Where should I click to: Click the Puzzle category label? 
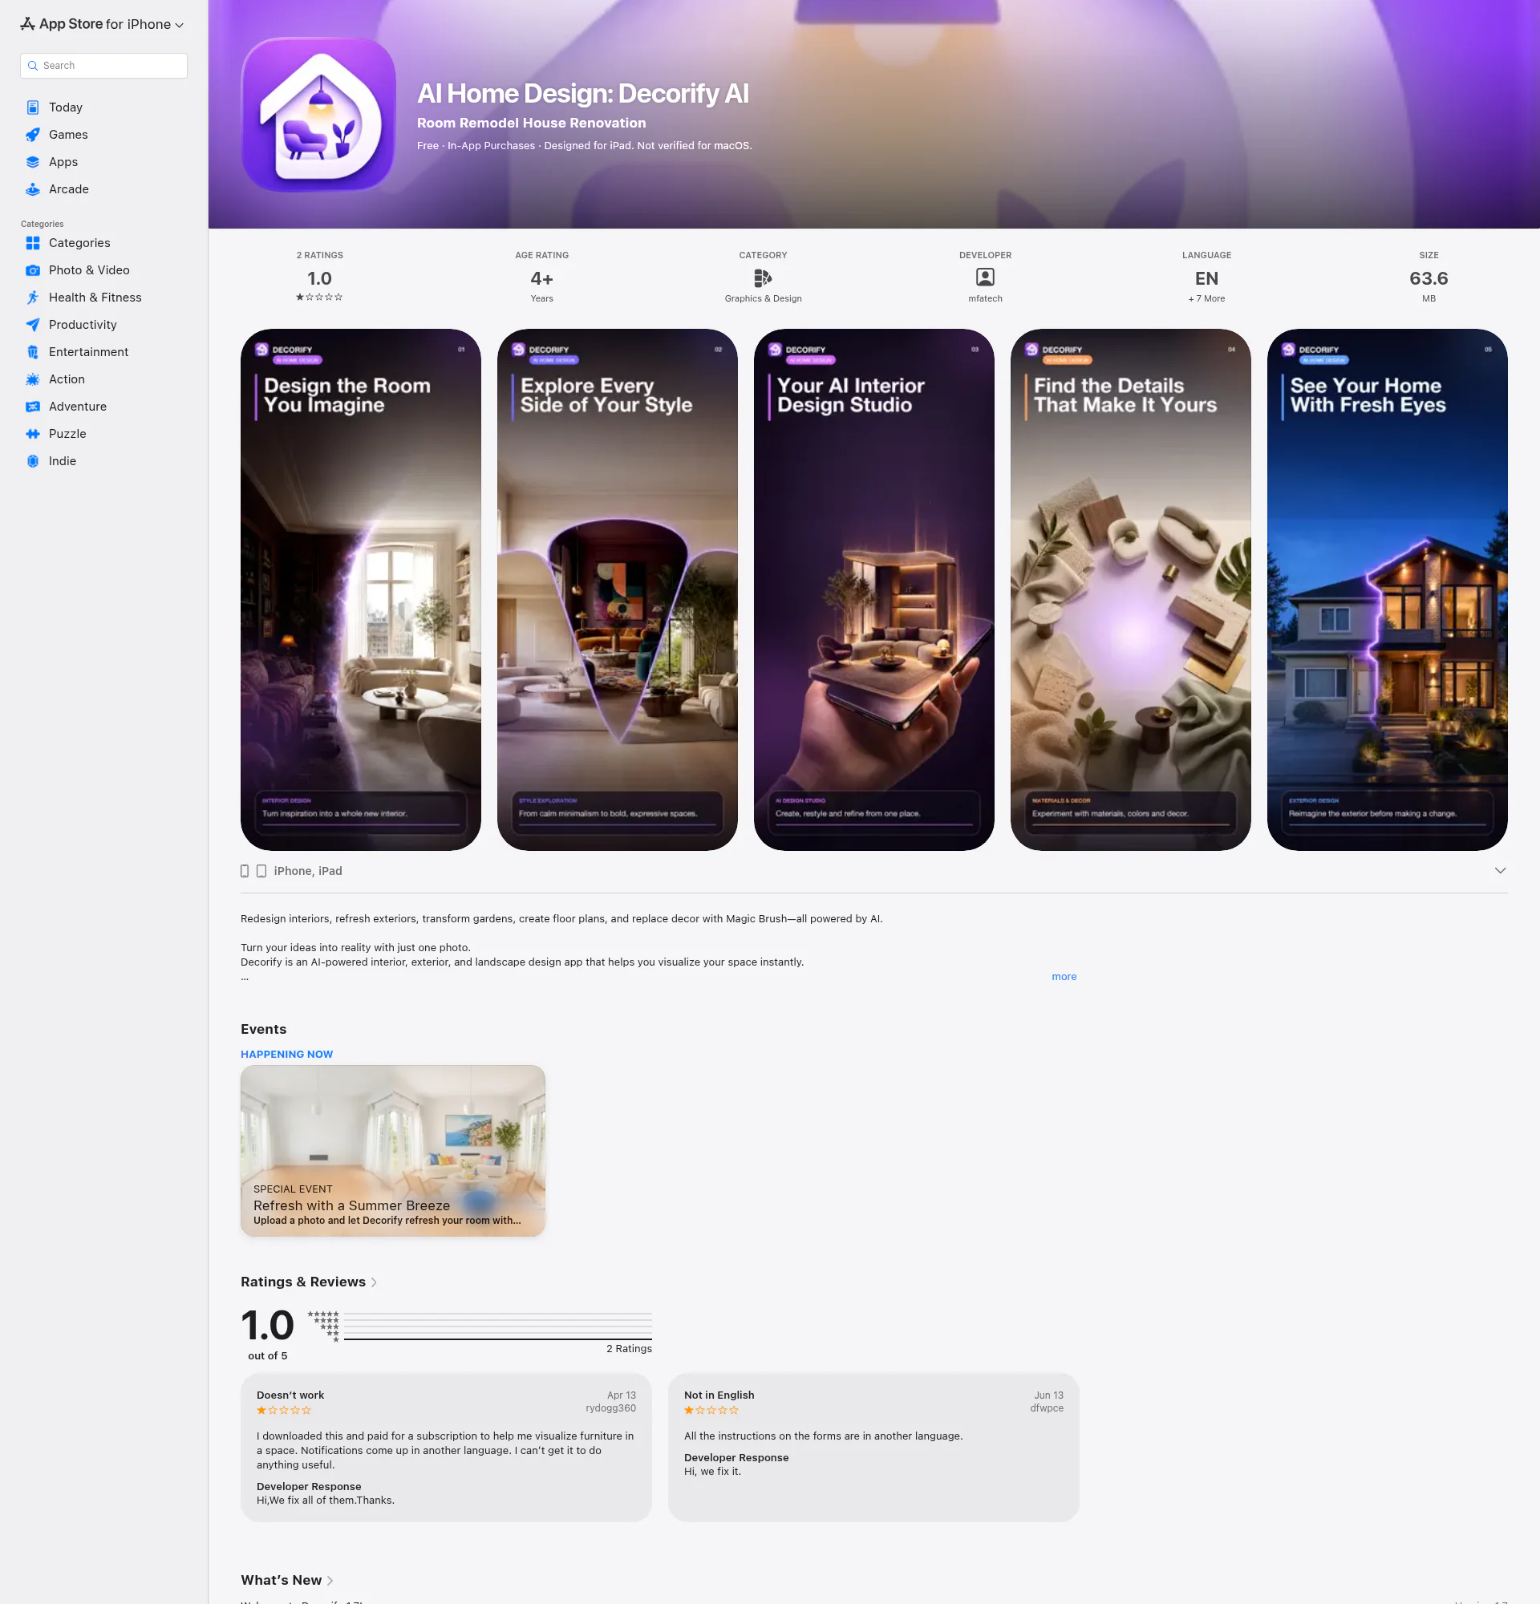pos(67,434)
